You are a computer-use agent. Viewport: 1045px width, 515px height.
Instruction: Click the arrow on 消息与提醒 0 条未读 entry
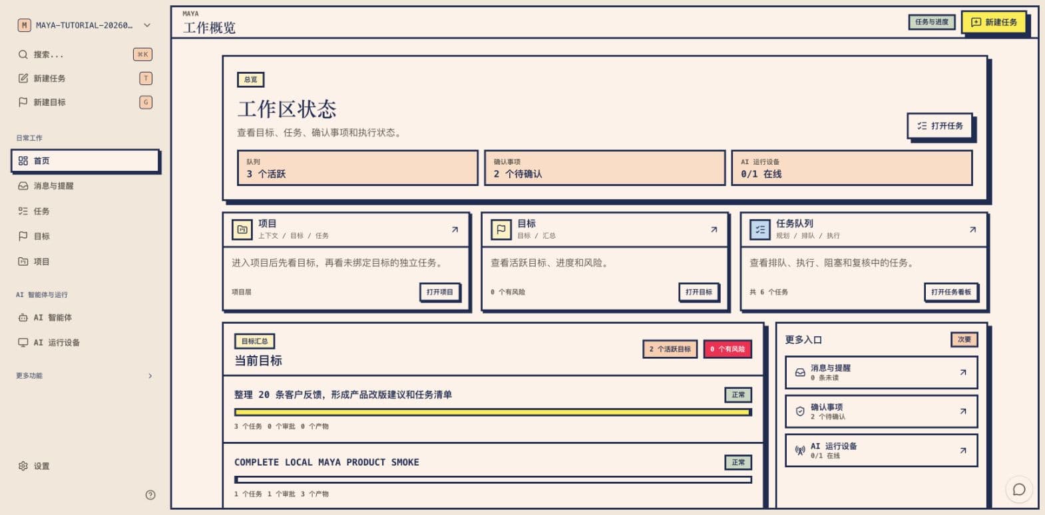(962, 372)
